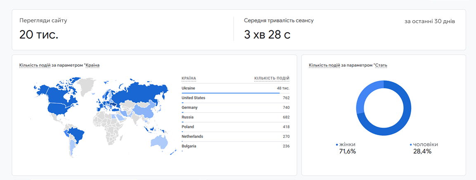Open the Країна parameter dropdown in the card title
Viewport: 476px width, 180px height.
coord(92,65)
